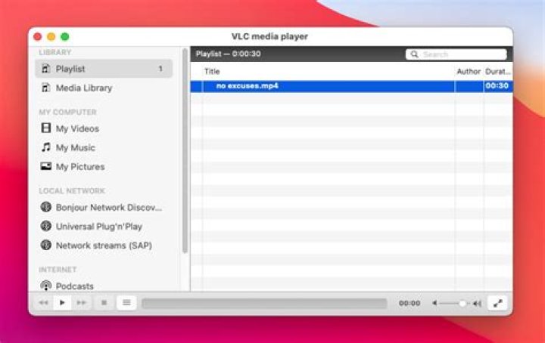545x343 pixels.
Task: Open My Pictures in the sidebar
Action: [x=104, y=166]
